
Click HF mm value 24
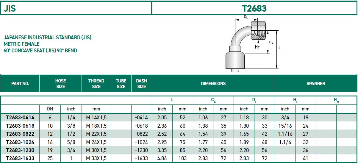click(306, 126)
